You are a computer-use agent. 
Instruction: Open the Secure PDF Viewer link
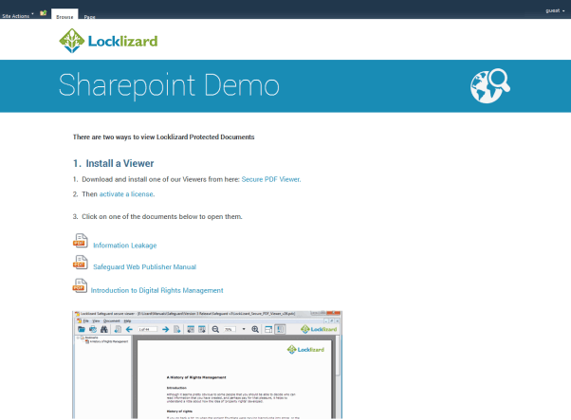tap(271, 179)
